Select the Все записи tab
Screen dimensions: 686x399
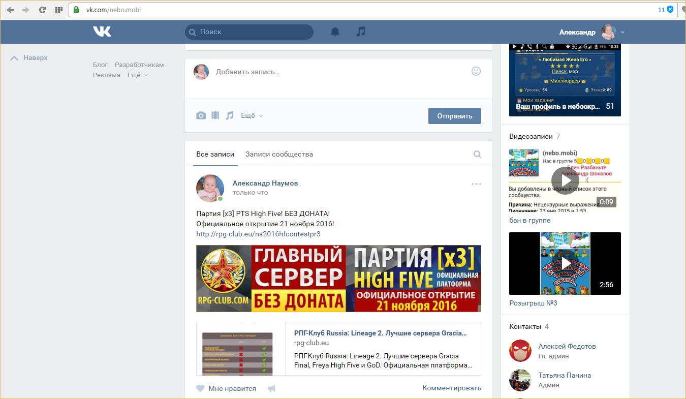point(215,154)
